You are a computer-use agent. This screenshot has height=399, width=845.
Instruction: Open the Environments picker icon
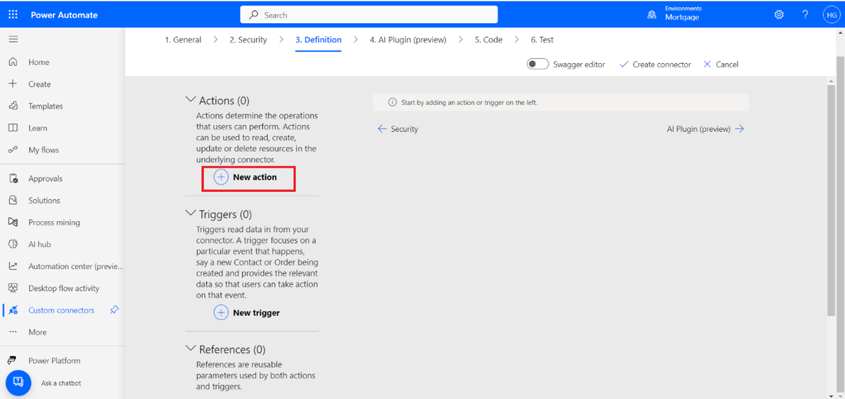coord(652,15)
